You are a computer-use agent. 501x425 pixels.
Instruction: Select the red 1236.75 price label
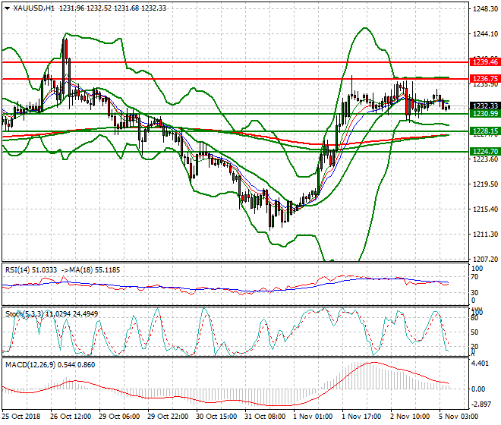coord(485,79)
